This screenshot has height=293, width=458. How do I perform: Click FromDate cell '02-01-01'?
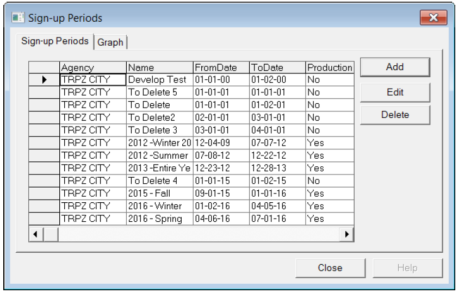(221, 117)
